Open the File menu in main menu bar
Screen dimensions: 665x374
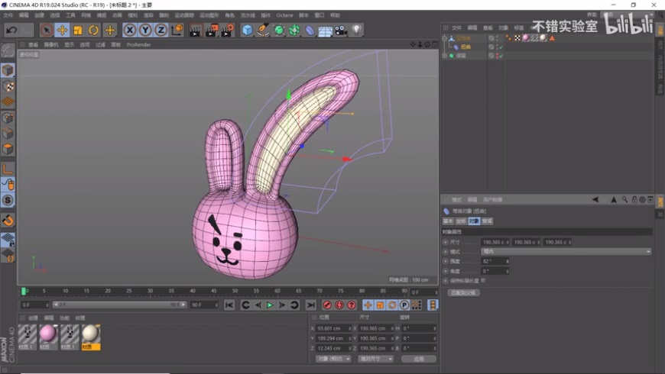click(8, 15)
